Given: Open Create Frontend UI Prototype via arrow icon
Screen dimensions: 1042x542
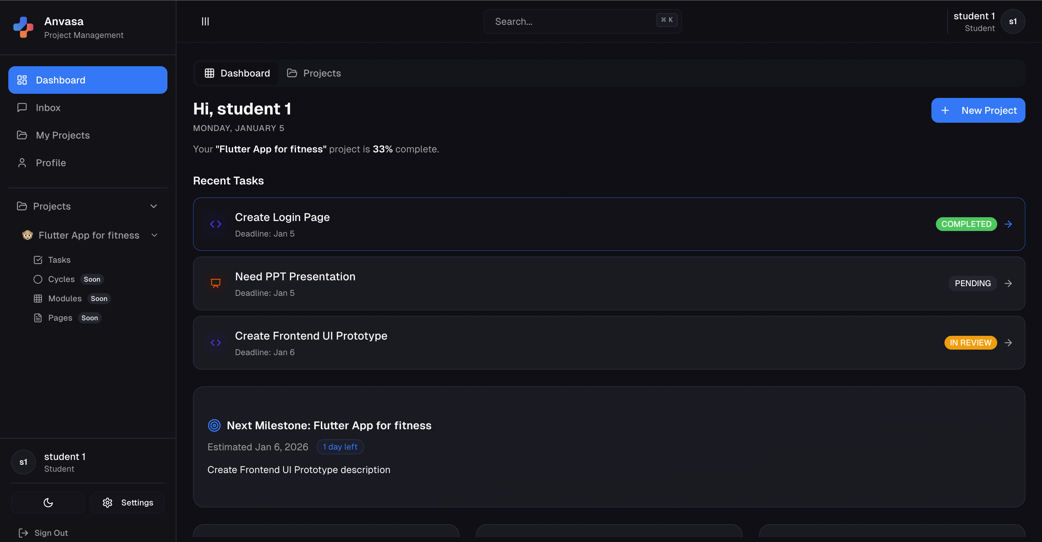Looking at the screenshot, I should click(1008, 343).
